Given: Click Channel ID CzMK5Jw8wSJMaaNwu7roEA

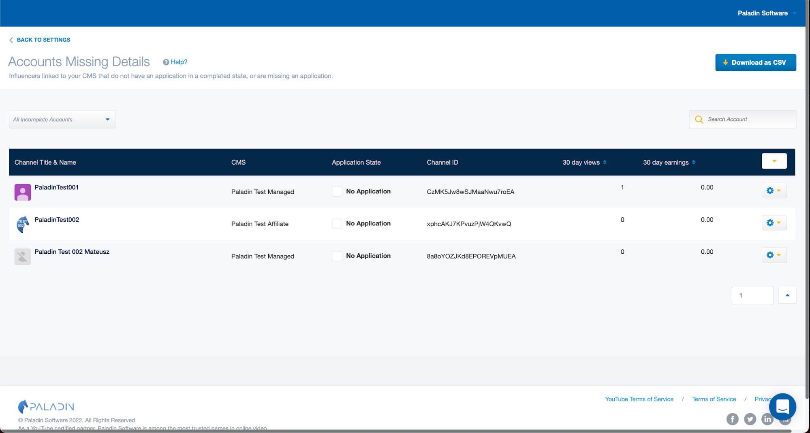Looking at the screenshot, I should 470,192.
